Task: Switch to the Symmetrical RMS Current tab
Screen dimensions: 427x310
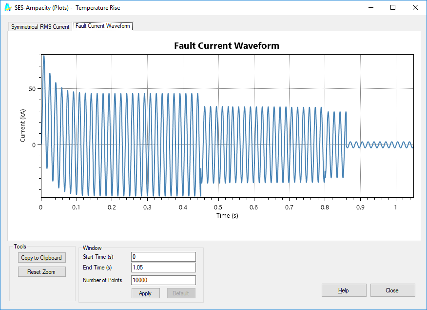Action: coord(40,27)
